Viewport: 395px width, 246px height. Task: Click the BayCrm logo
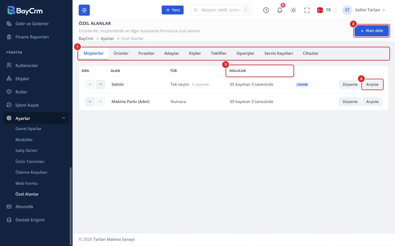coord(25,10)
